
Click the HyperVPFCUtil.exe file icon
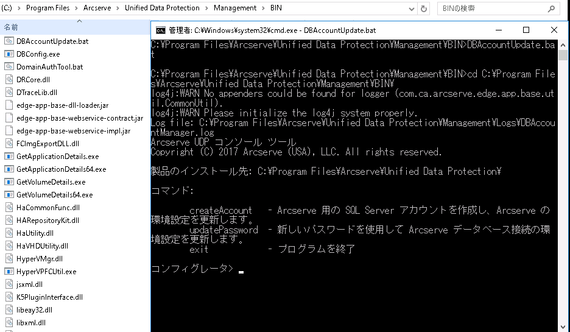(x=9, y=271)
